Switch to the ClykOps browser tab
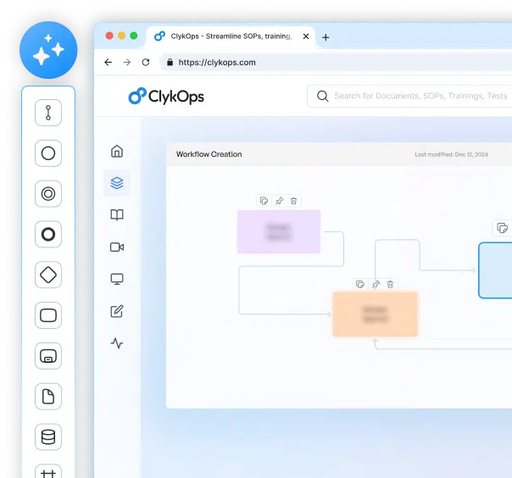The image size is (512, 478). [x=225, y=36]
